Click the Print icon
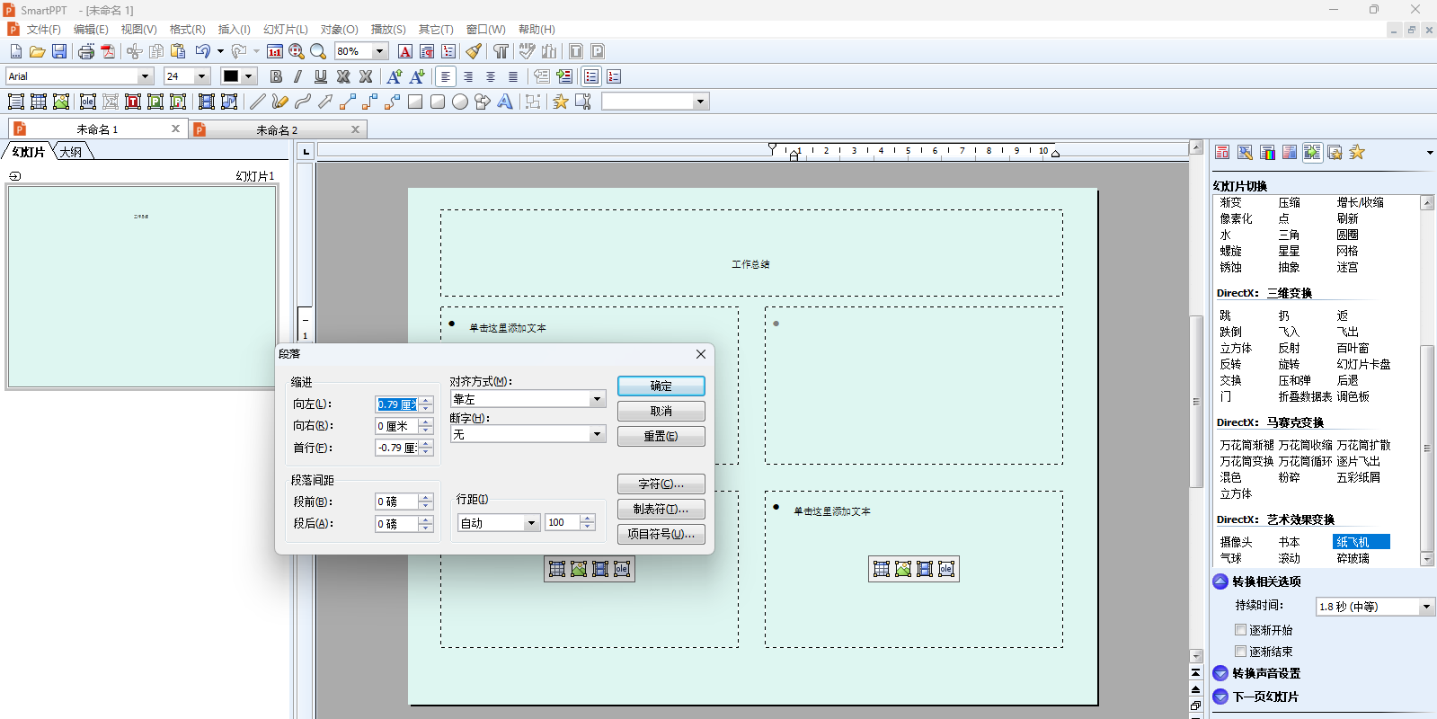 85,51
